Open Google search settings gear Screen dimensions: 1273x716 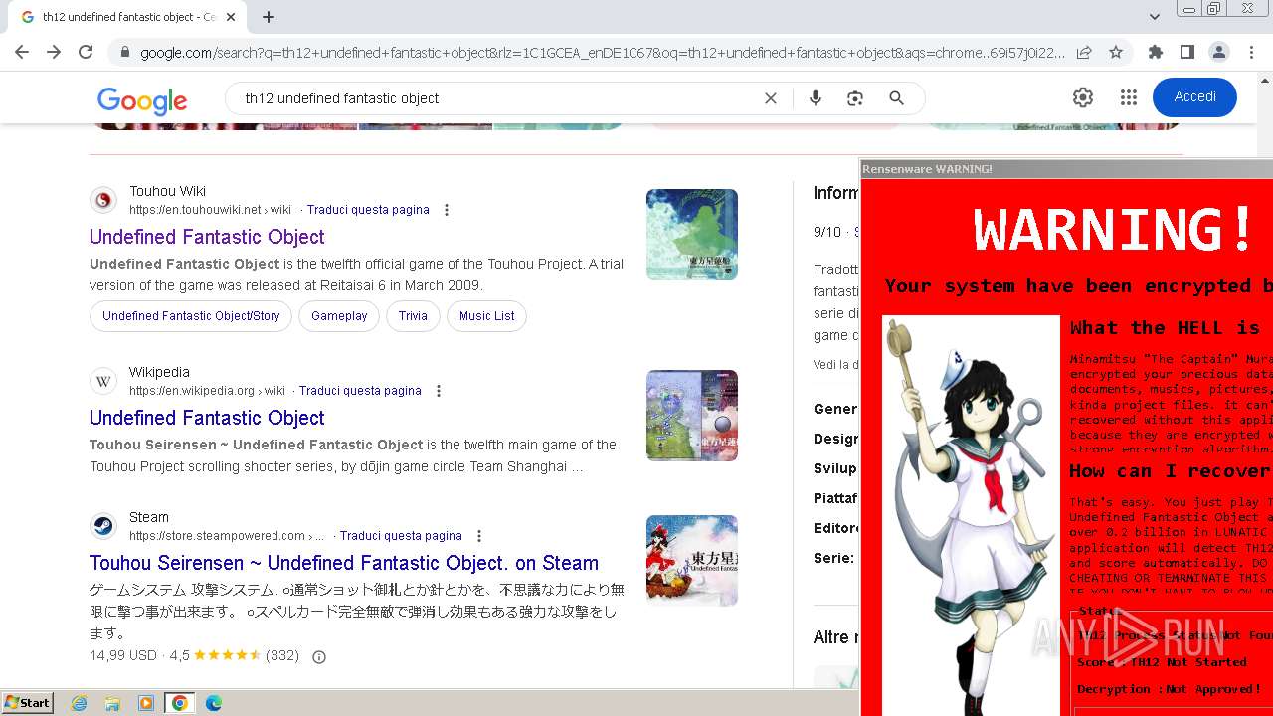(1083, 97)
